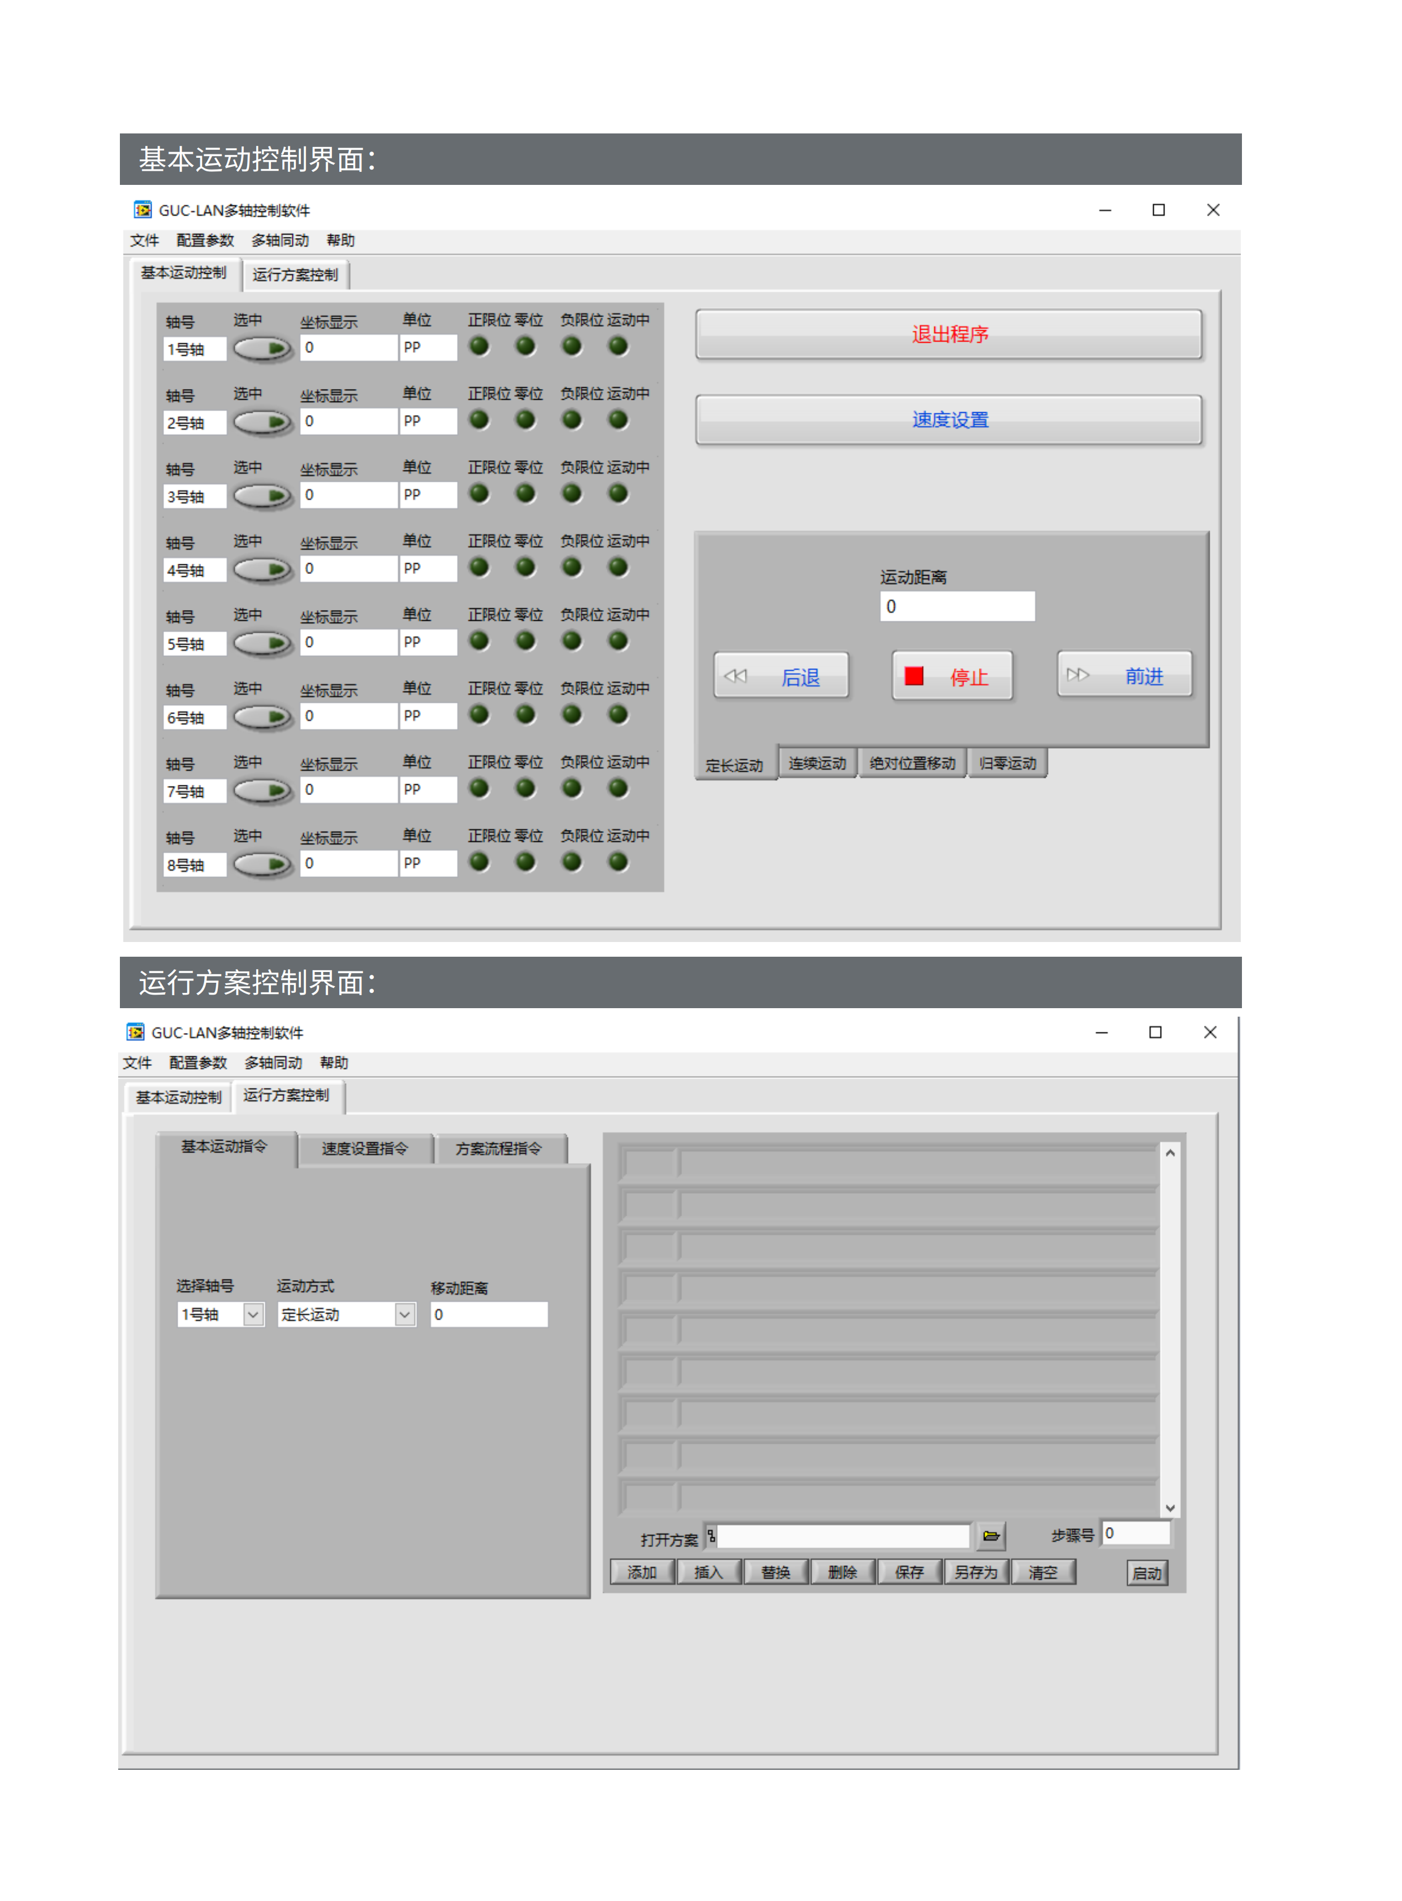Toggle the 选中 switch for 1号轴

pyautogui.click(x=263, y=348)
